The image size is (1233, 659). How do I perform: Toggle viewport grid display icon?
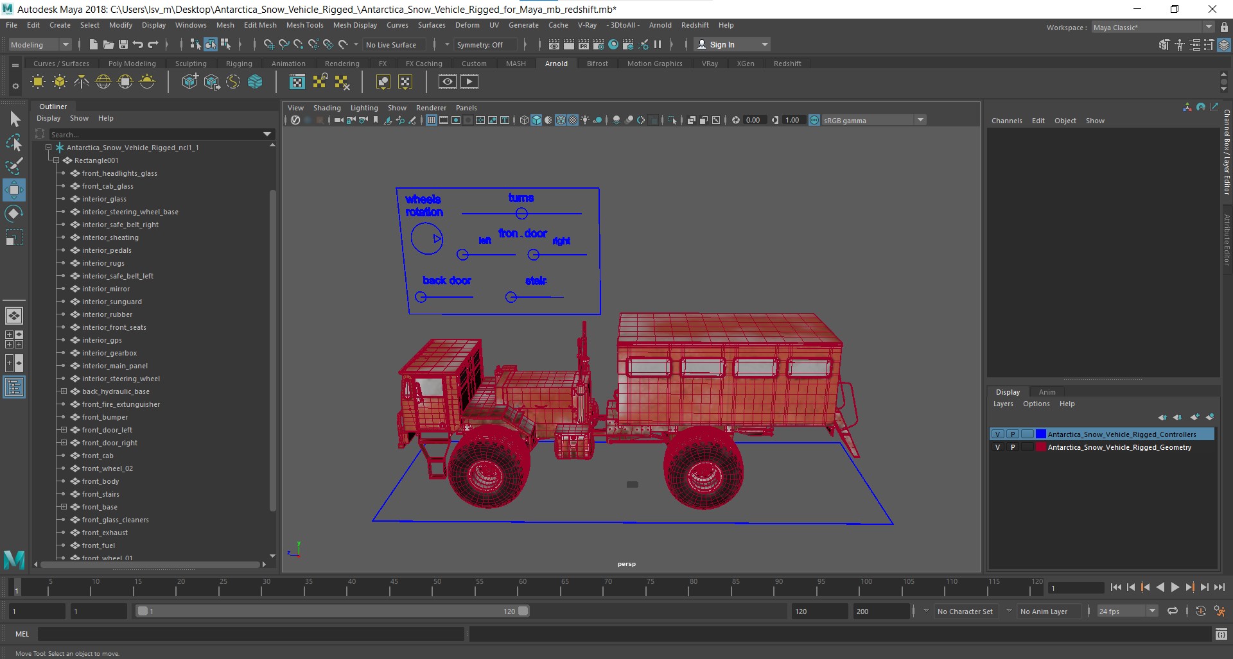[x=432, y=120]
